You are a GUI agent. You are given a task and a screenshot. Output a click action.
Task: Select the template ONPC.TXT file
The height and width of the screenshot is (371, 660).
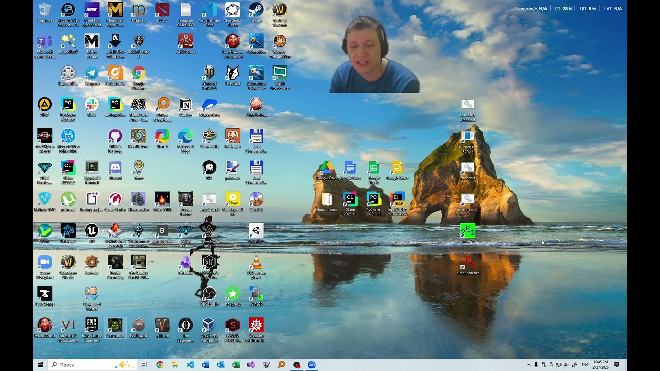(x=186, y=15)
